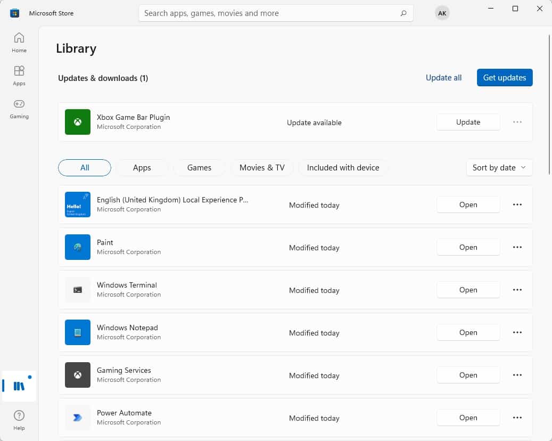
Task: Open Help from the sidebar
Action: pyautogui.click(x=19, y=420)
